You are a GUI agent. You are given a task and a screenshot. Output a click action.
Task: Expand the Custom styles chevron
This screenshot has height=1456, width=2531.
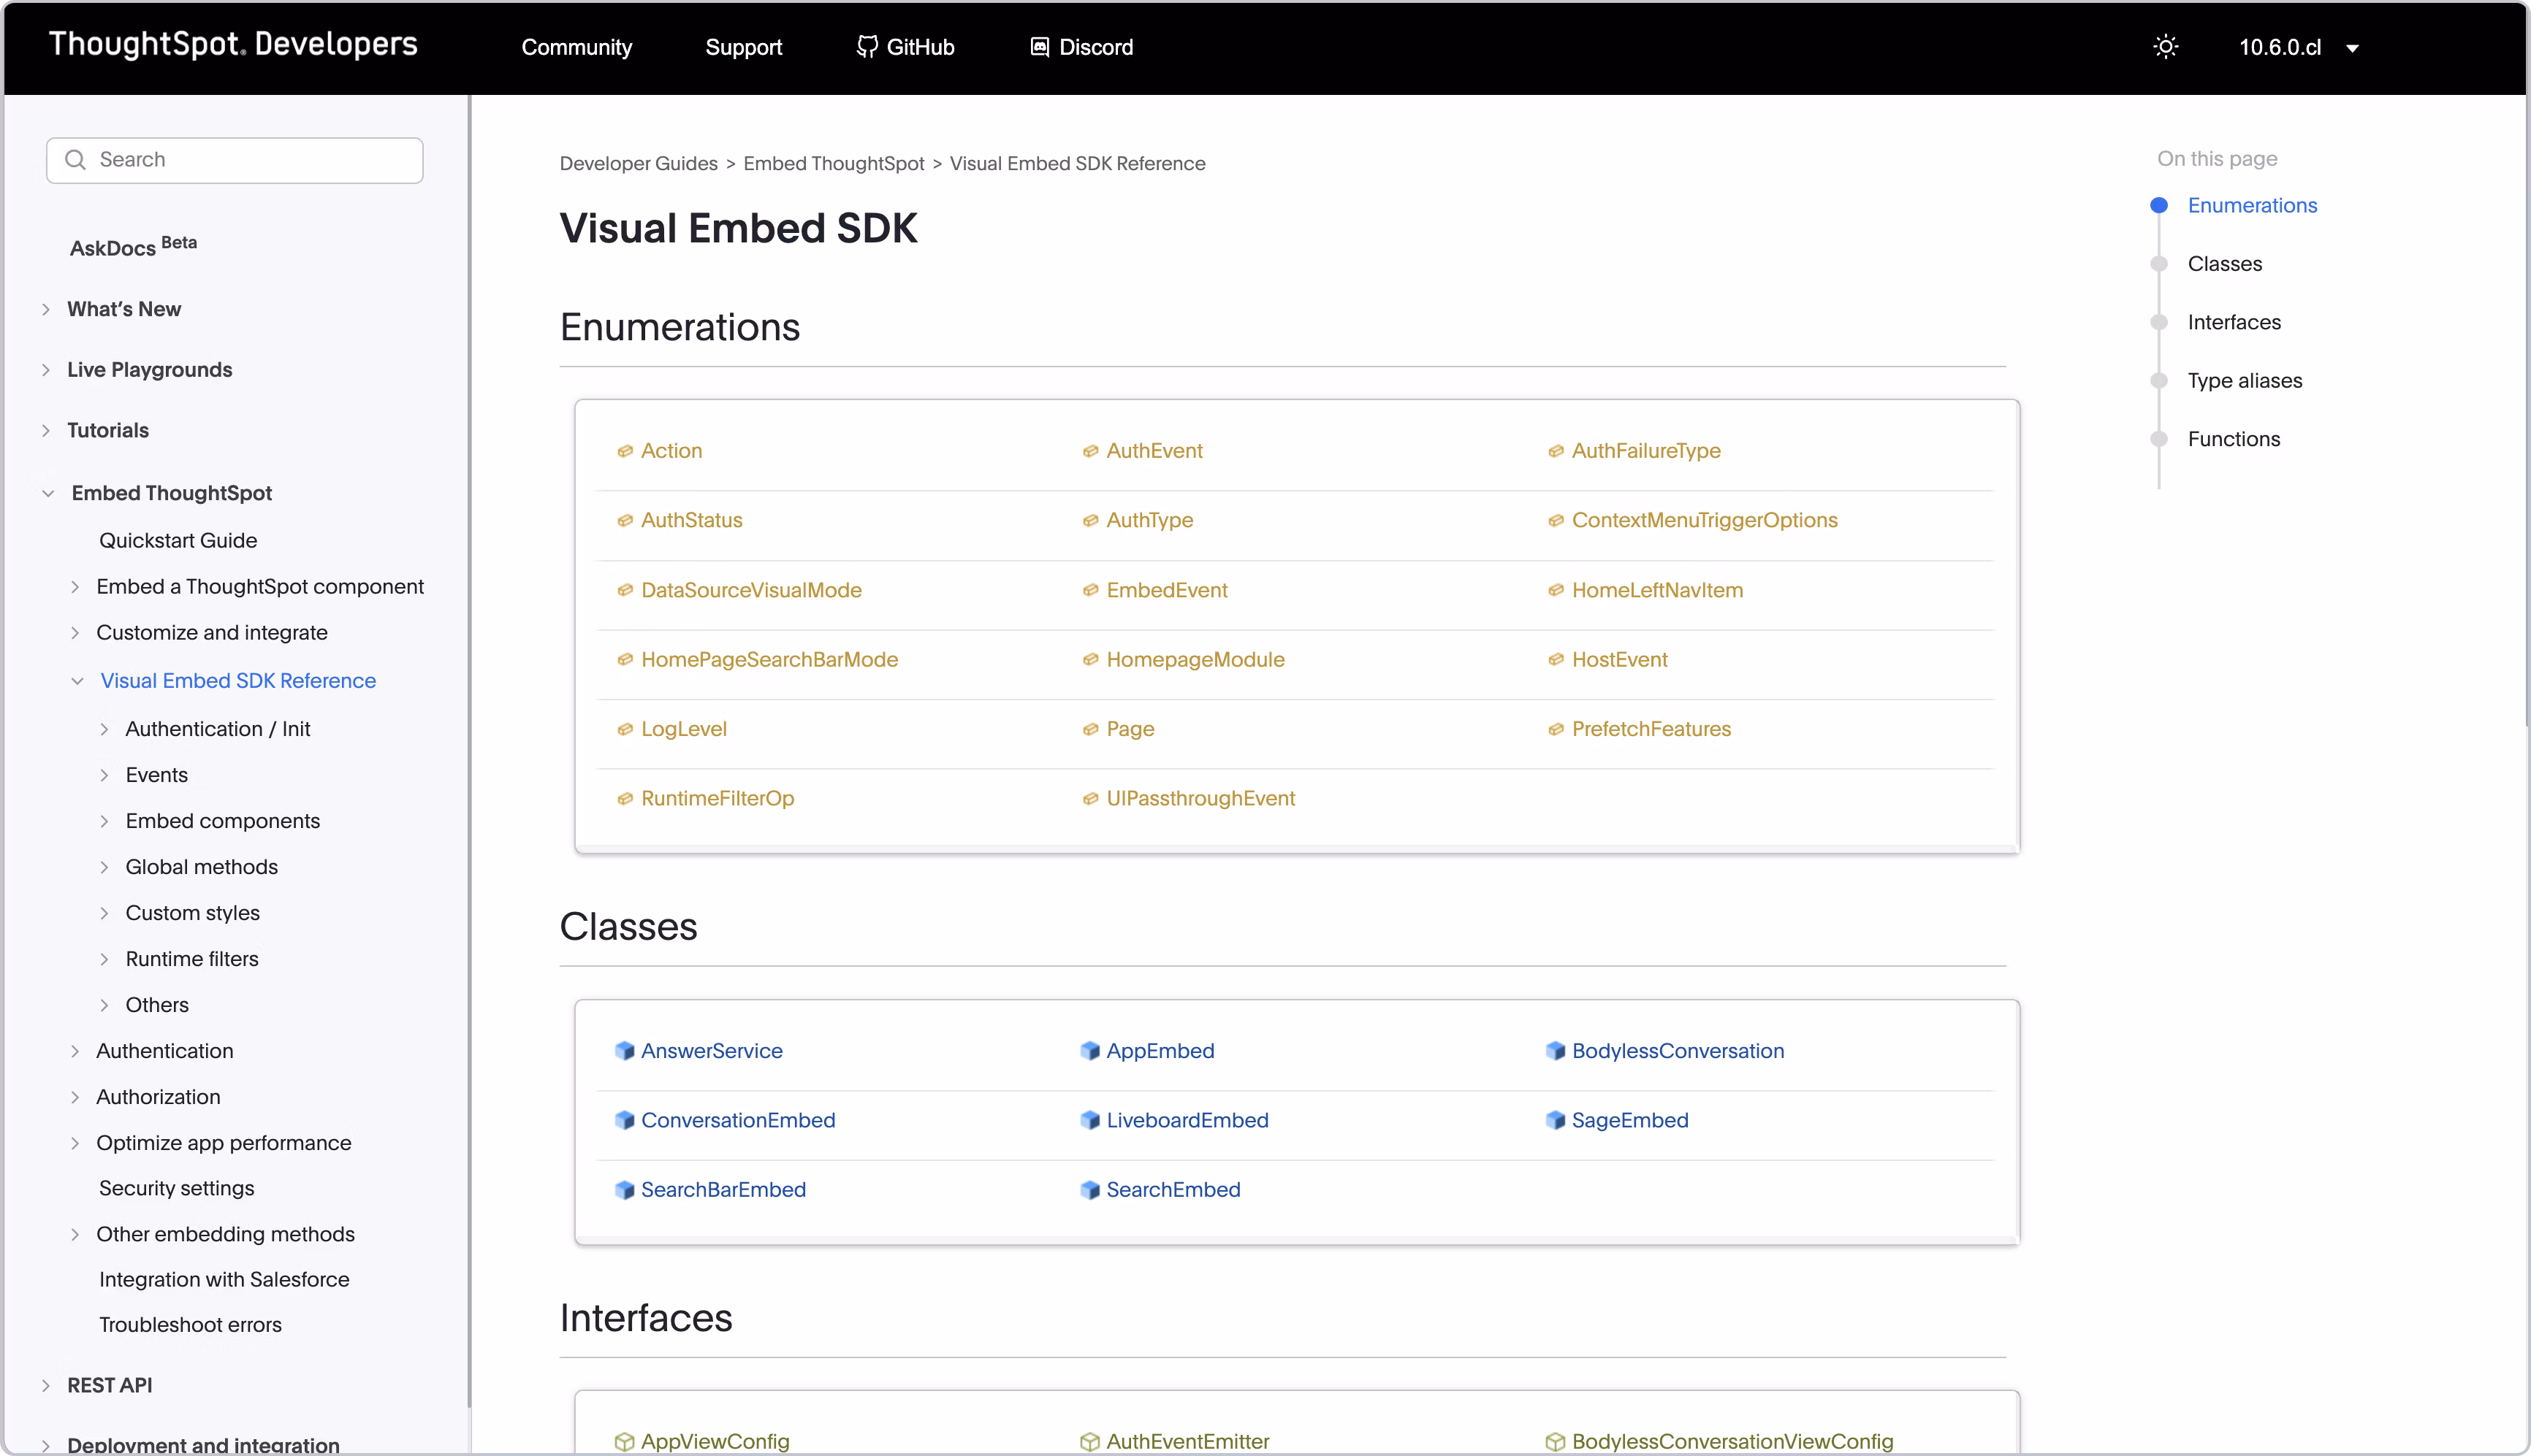104,913
